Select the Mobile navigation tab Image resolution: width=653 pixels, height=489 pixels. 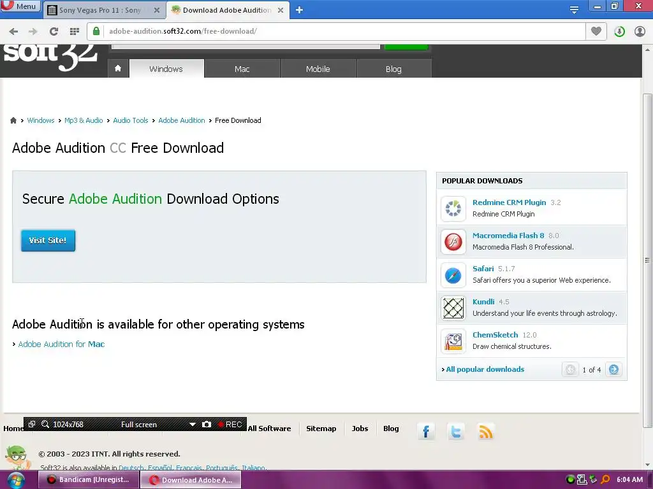318,69
